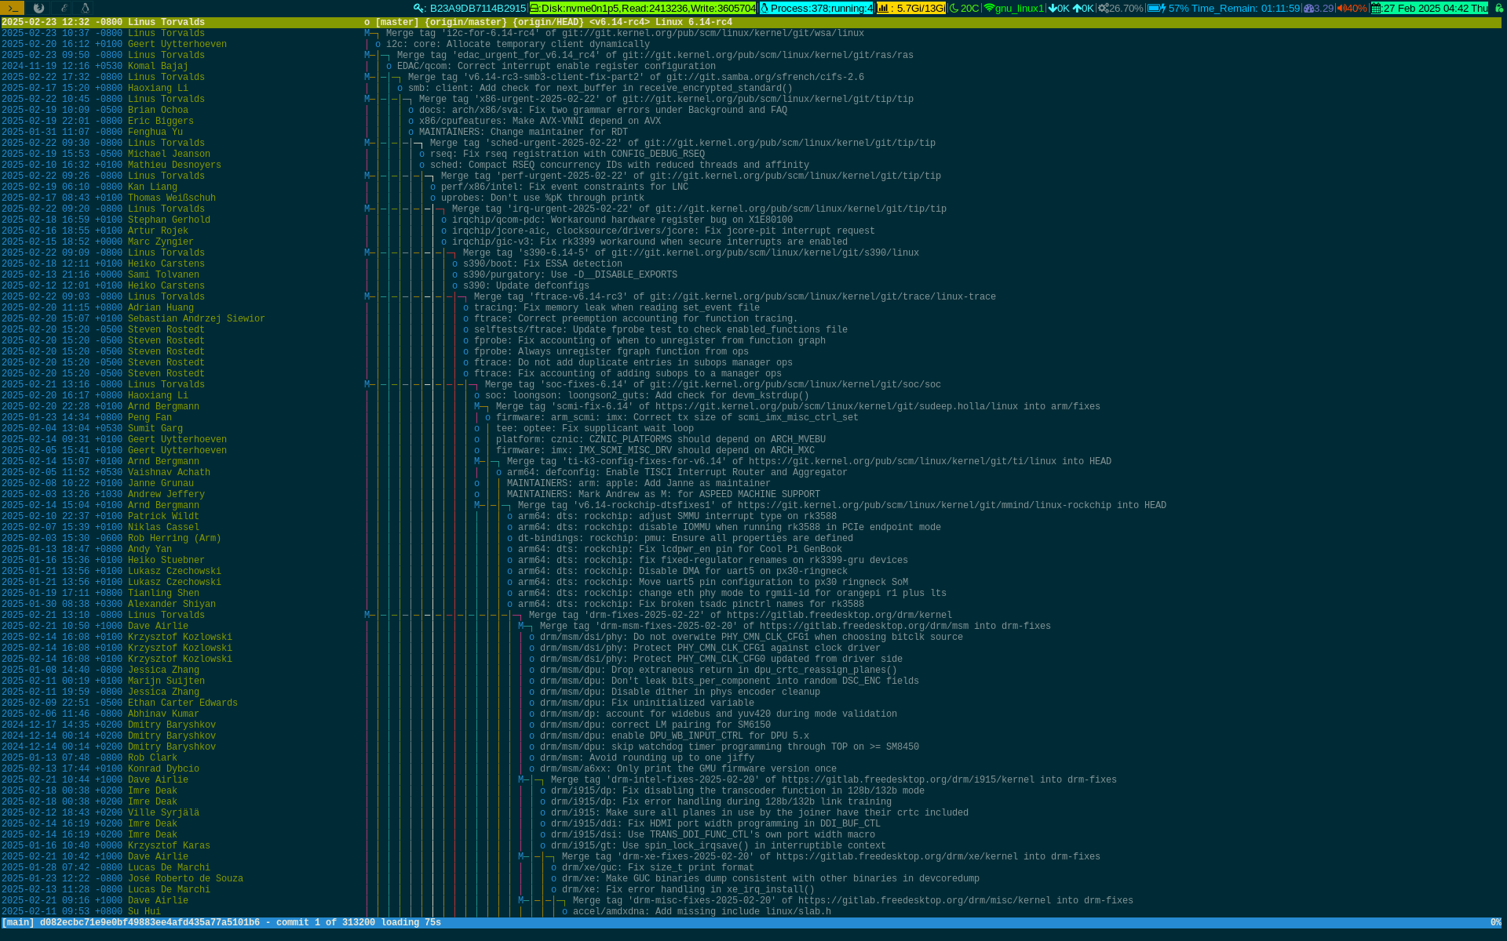Screen dimensions: 1507x941
Task: Select the Emacs workspace icon
Action: pyautogui.click(x=64, y=8)
